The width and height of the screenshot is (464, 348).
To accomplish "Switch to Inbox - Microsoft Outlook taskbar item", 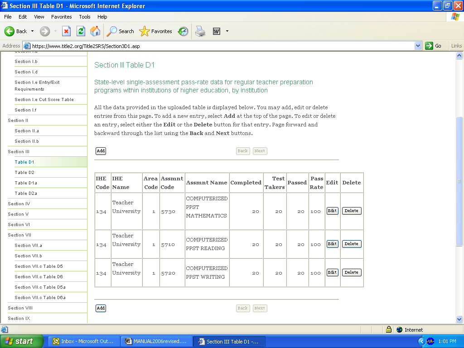I will 84,341.
